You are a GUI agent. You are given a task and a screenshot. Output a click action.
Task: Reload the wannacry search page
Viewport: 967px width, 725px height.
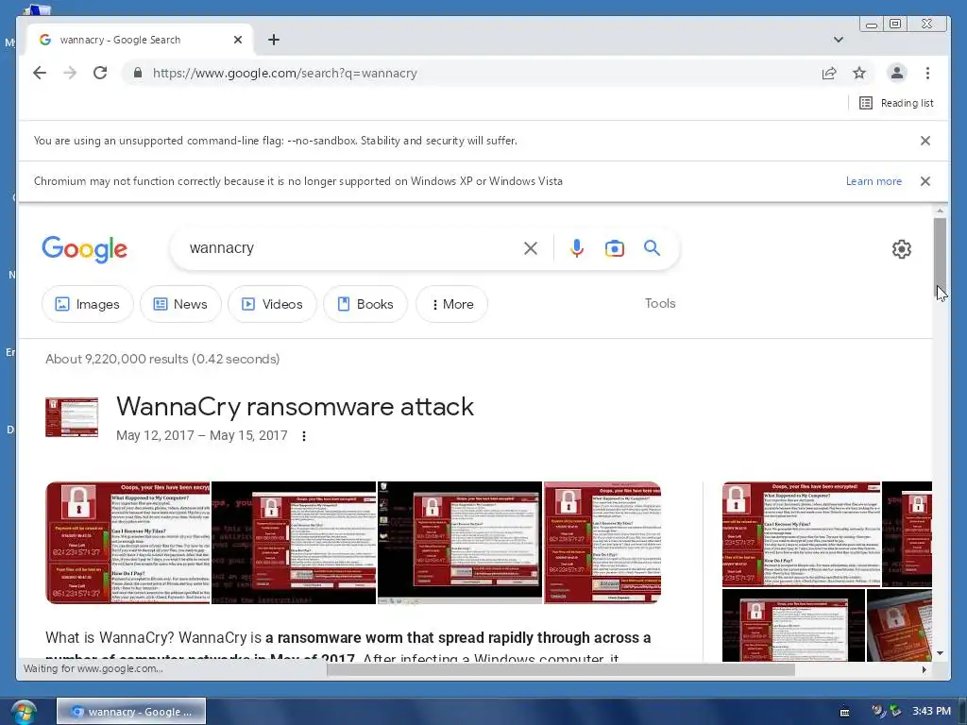coord(100,73)
